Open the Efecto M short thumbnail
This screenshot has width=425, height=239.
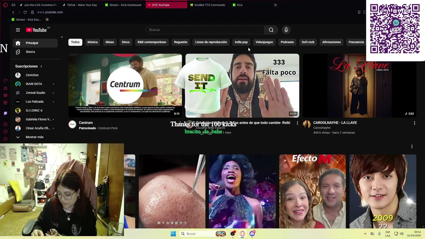tap(312, 192)
